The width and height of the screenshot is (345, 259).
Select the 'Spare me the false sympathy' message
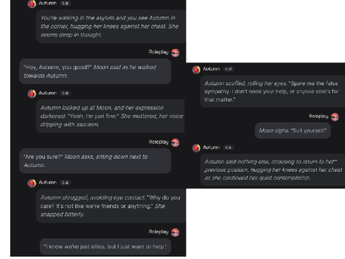click(272, 91)
